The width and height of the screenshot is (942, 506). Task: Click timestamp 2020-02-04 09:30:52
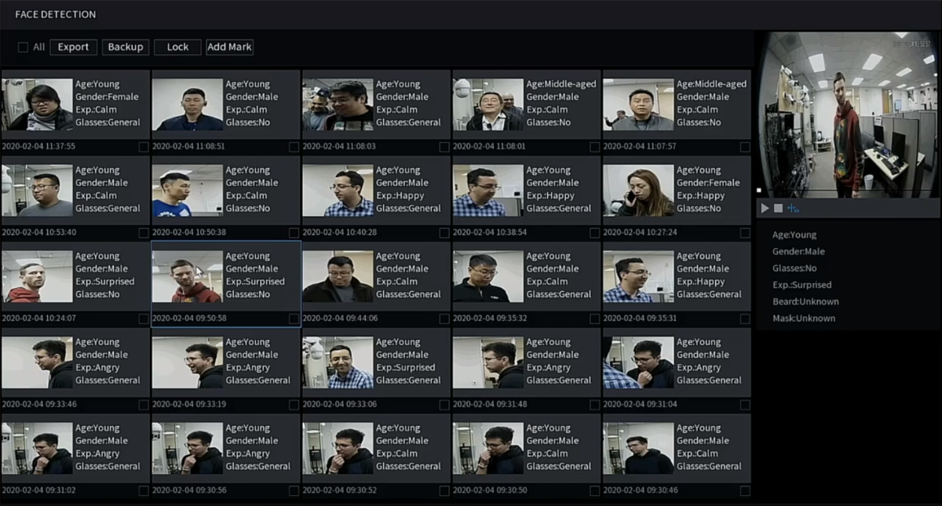point(340,490)
